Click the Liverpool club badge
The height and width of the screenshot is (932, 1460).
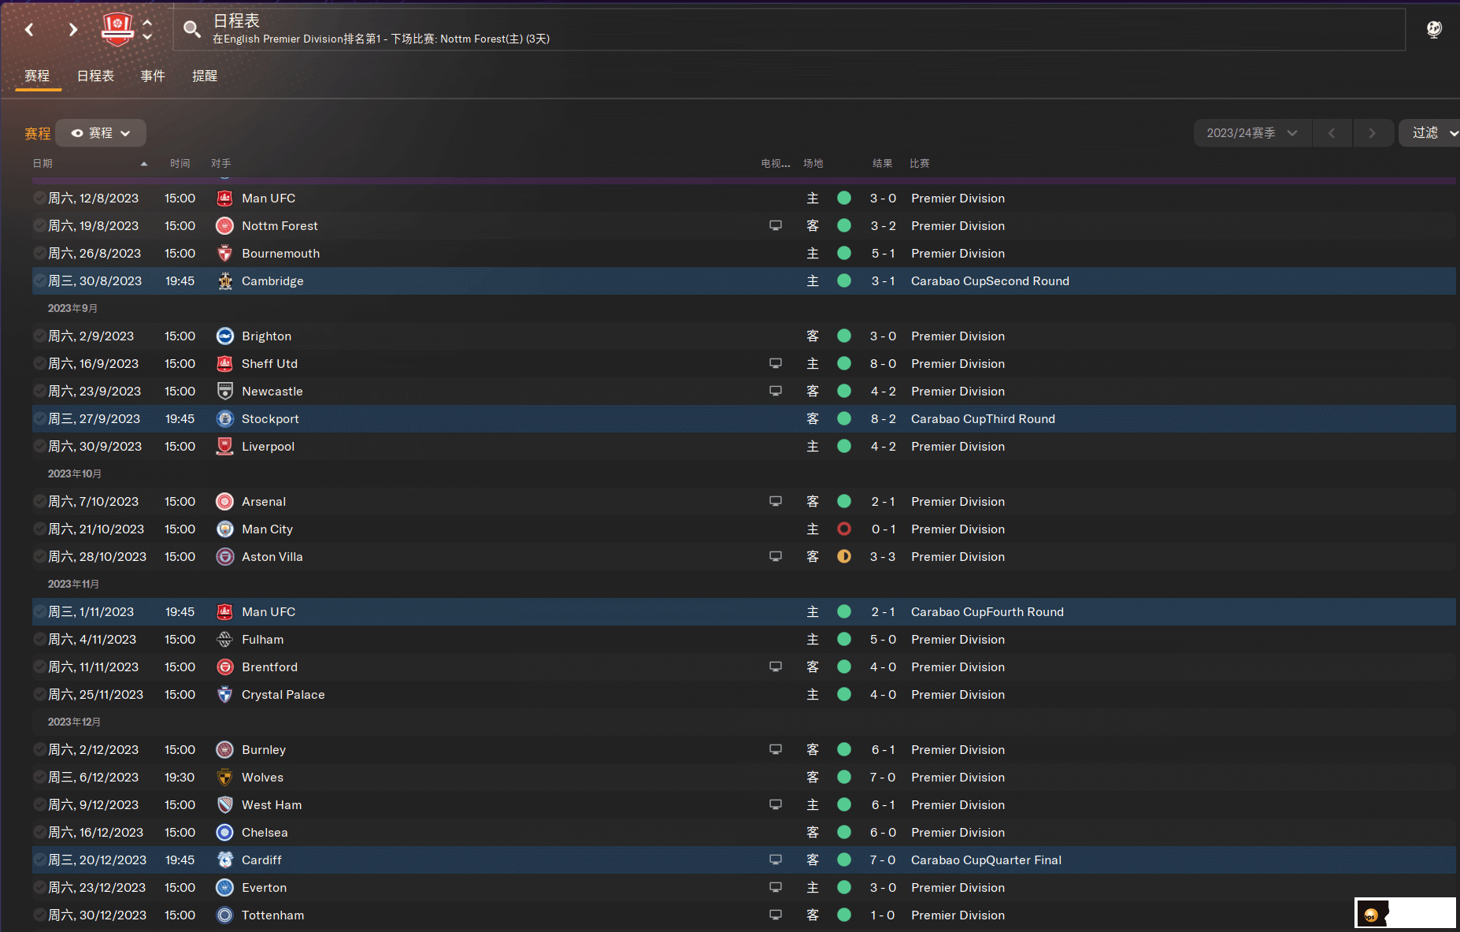tap(224, 447)
